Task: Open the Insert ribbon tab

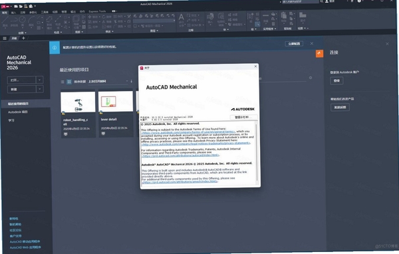Action: (x=13, y=13)
